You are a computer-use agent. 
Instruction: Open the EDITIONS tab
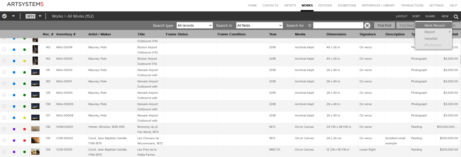click(x=325, y=5)
